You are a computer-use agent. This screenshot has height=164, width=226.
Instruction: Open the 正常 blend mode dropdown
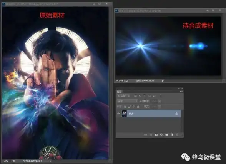(x=128, y=101)
